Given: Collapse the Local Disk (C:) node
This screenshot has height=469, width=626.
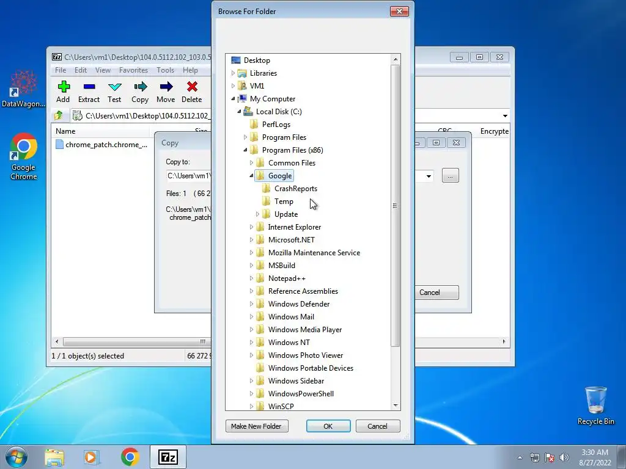Looking at the screenshot, I should click(x=239, y=112).
